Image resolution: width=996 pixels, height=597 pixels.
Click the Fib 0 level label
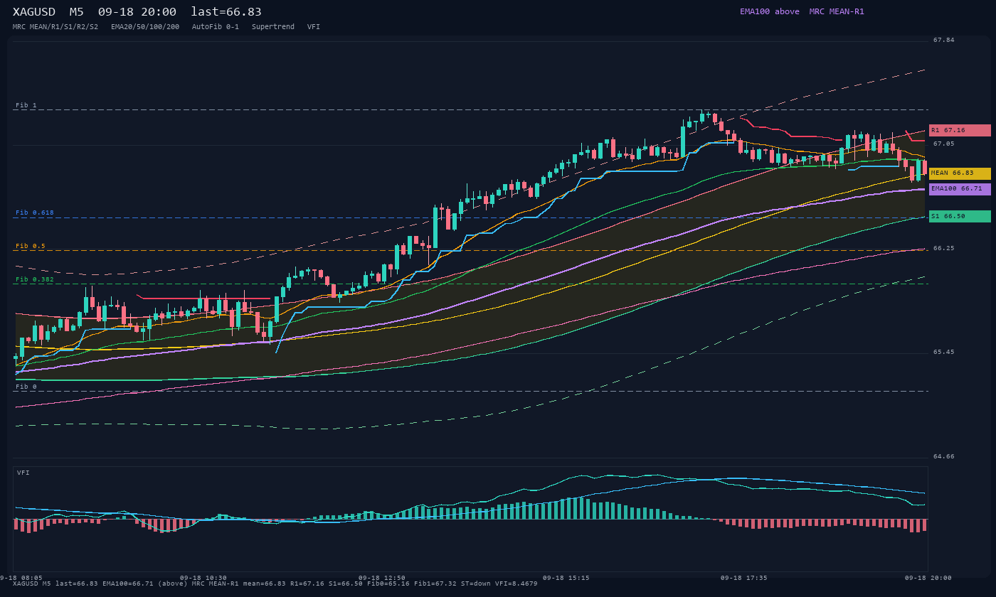pos(26,387)
